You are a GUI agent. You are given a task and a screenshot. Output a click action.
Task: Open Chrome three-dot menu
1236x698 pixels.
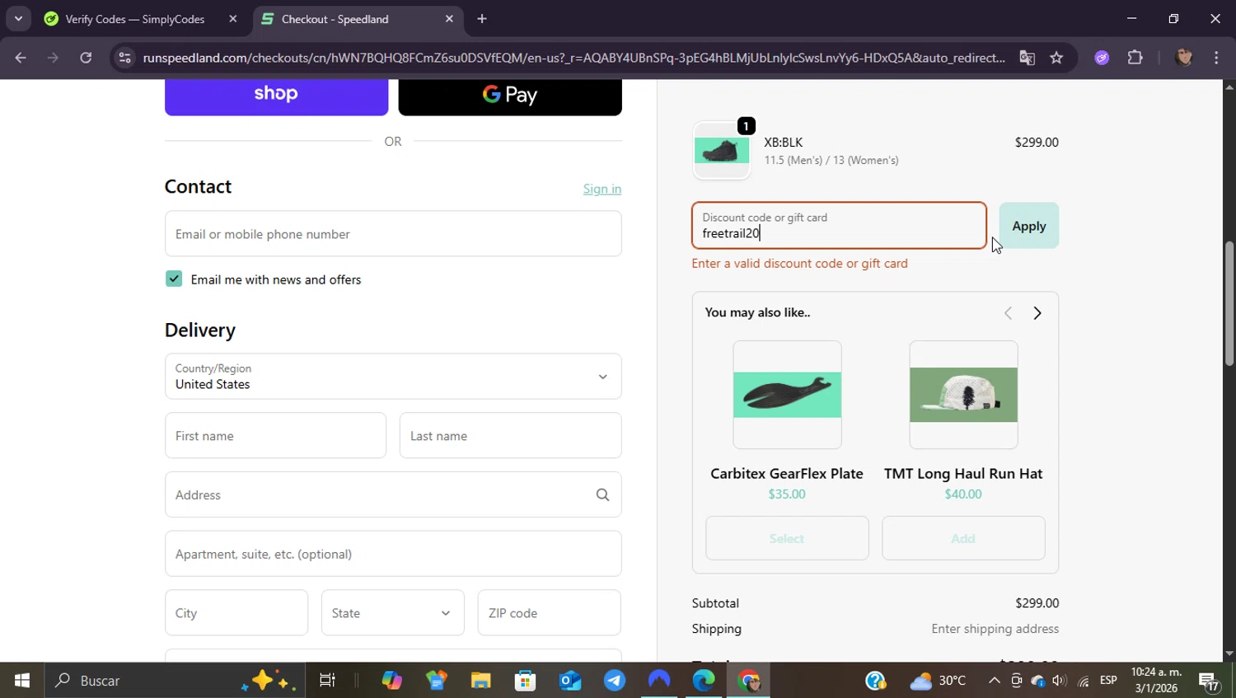(x=1216, y=58)
